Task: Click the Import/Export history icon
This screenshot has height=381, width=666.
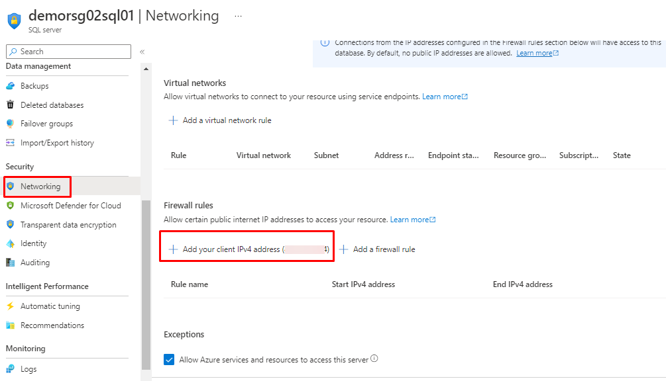Action: 10,143
